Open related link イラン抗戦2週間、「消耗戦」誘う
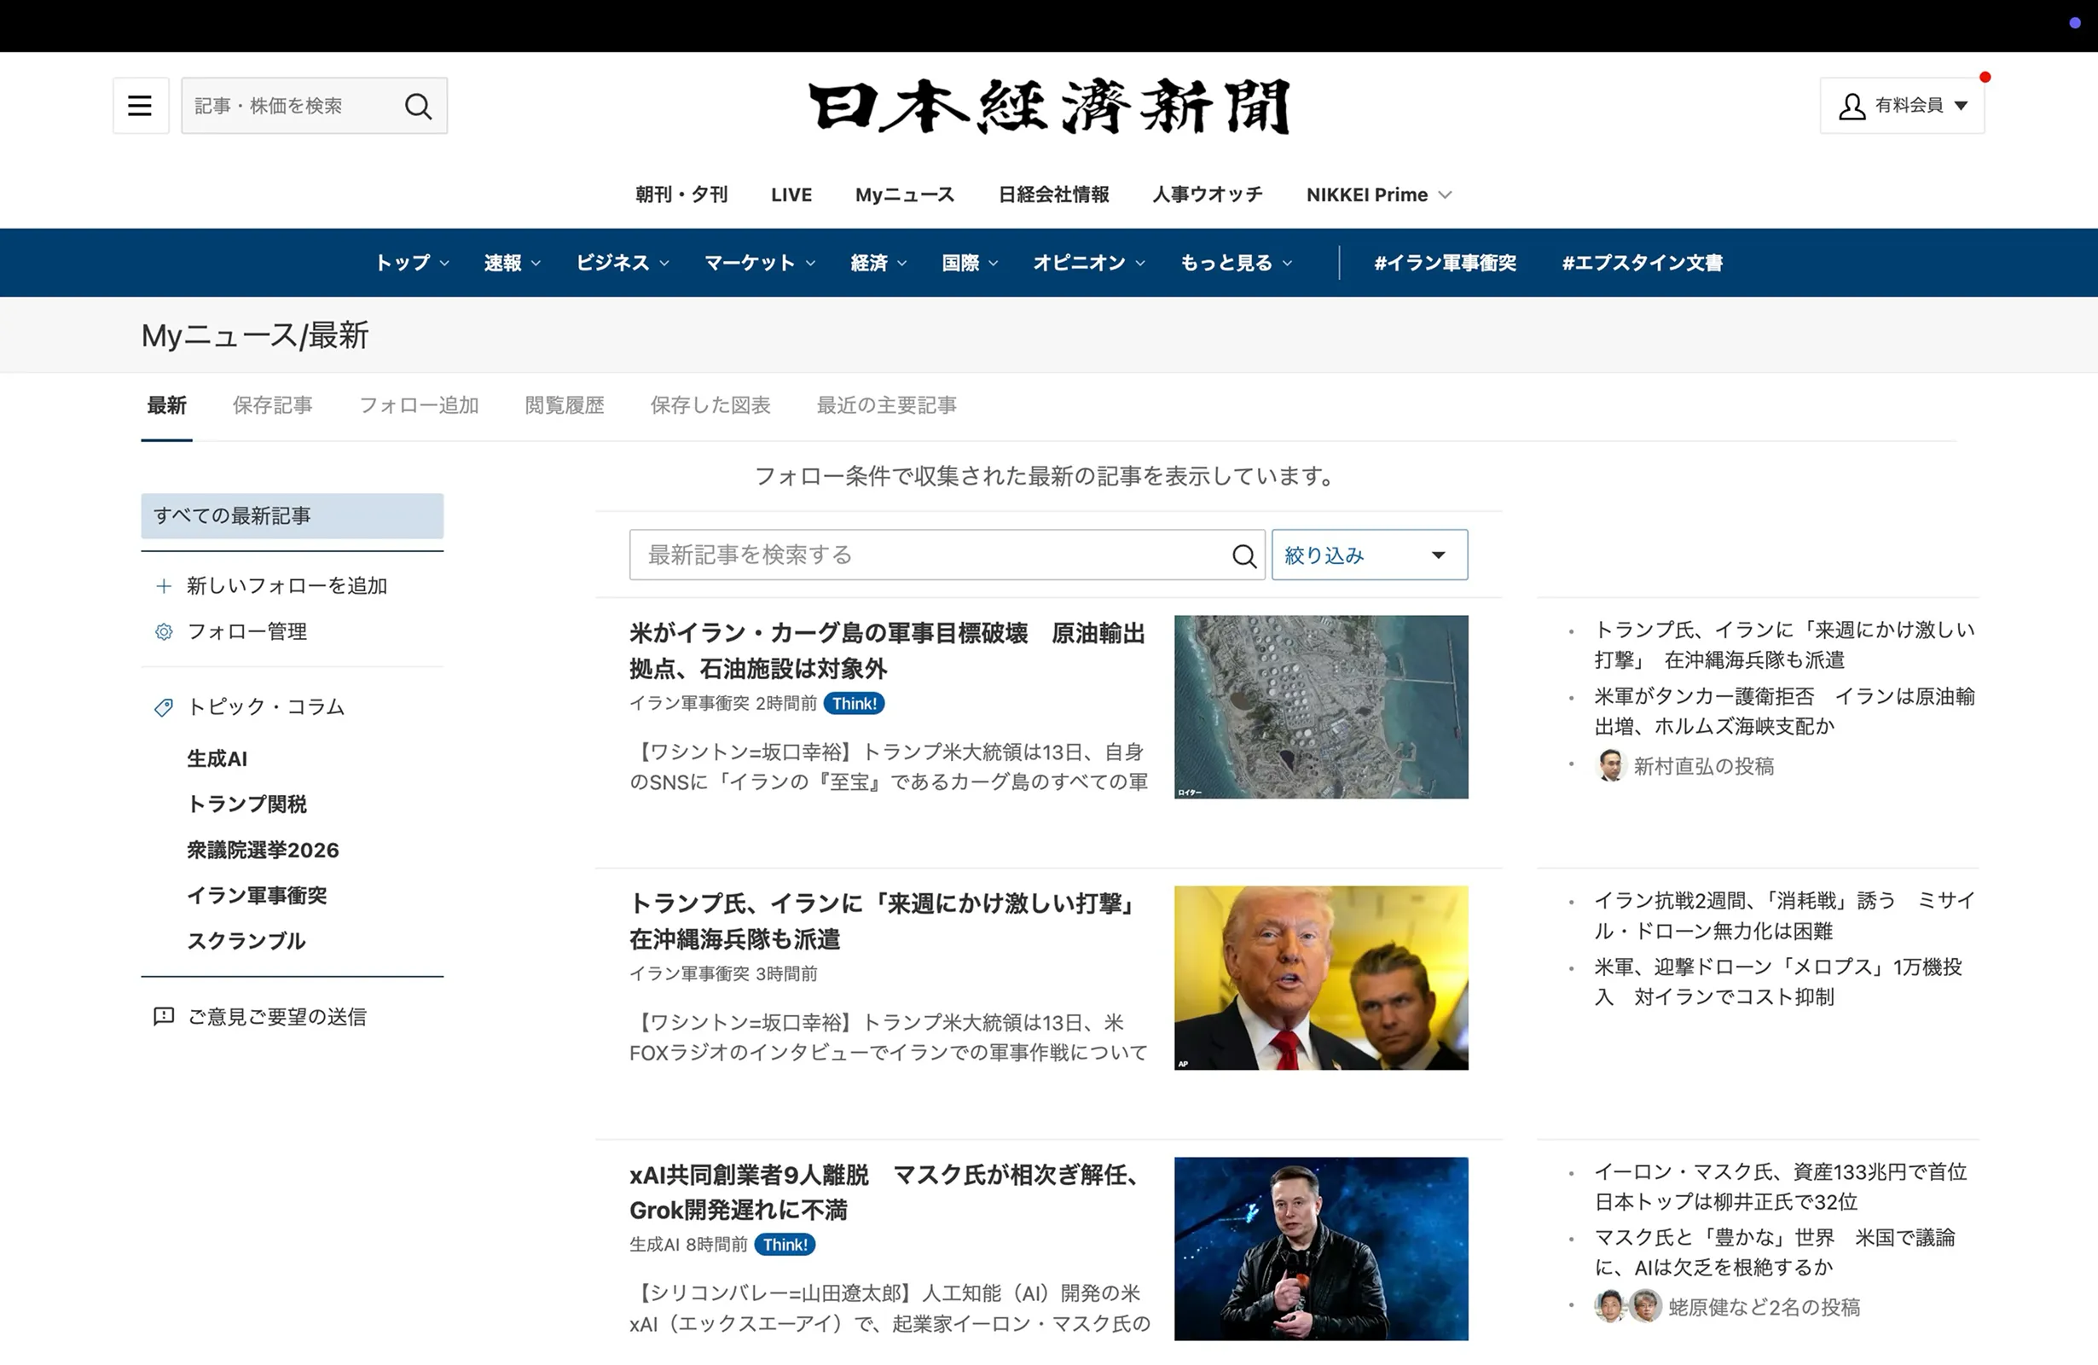Viewport: 2098px width, 1365px height. point(1784,915)
